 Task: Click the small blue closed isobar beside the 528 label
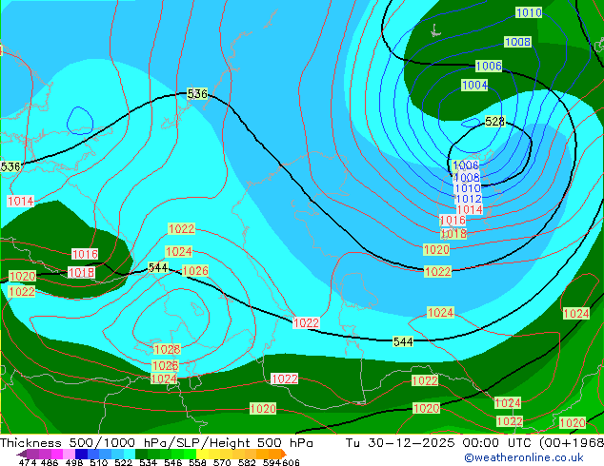coord(471,123)
